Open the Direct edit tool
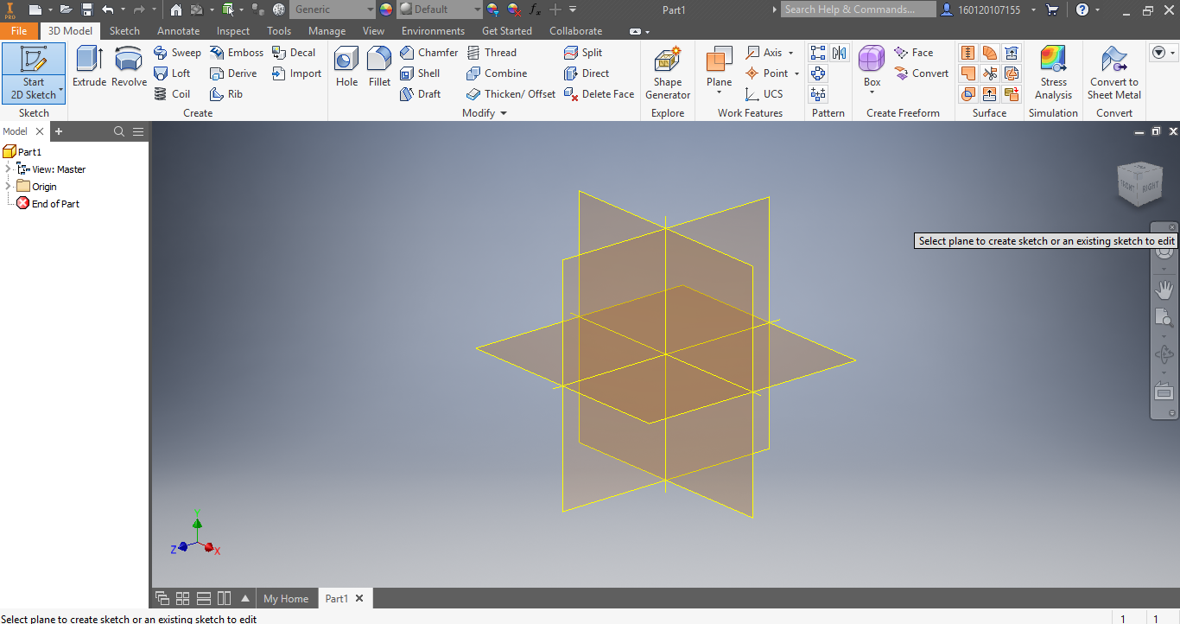This screenshot has height=624, width=1180. click(587, 73)
